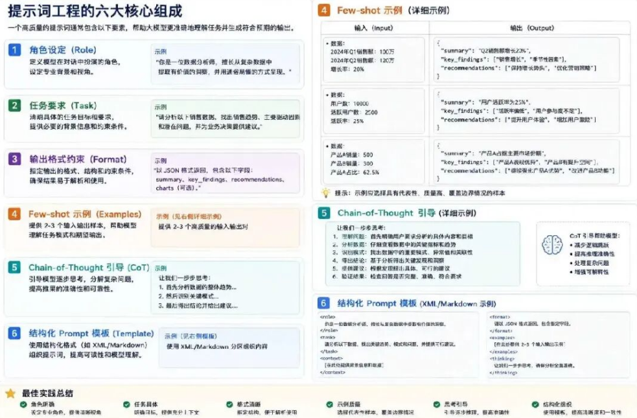Click the <thinking> tag in the XML template
The image size is (637, 418).
(502, 358)
